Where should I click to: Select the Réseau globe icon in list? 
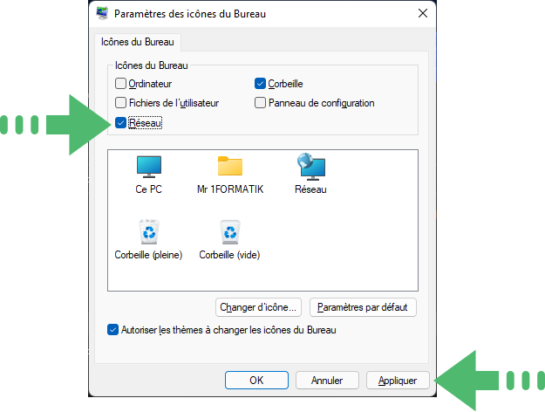pyautogui.click(x=311, y=167)
